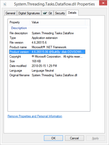The image size is (109, 145).
Task: Click the Git turtle icon on tab
Action: [x=45, y=13]
